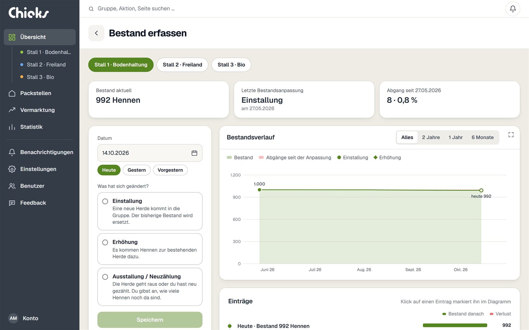Viewport: 529px width, 330px height.
Task: Select Stall 1 · Bodenhal… in sidebar tree
Action: point(46,52)
